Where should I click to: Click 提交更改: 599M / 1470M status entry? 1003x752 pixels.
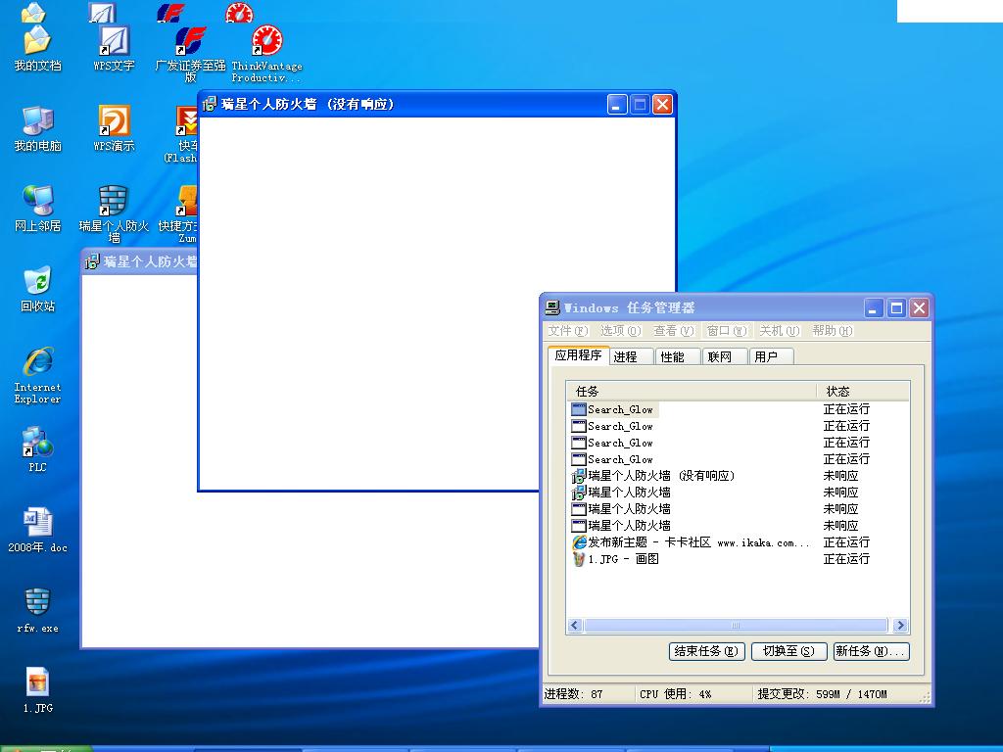[x=822, y=694]
